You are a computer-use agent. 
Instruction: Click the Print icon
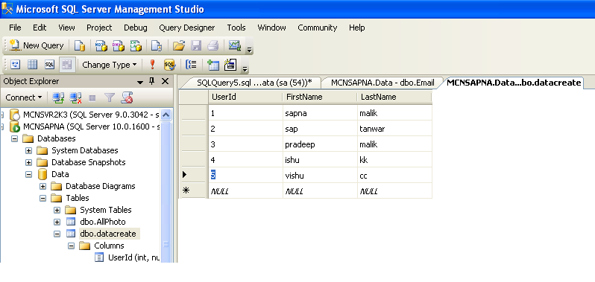coord(213,46)
